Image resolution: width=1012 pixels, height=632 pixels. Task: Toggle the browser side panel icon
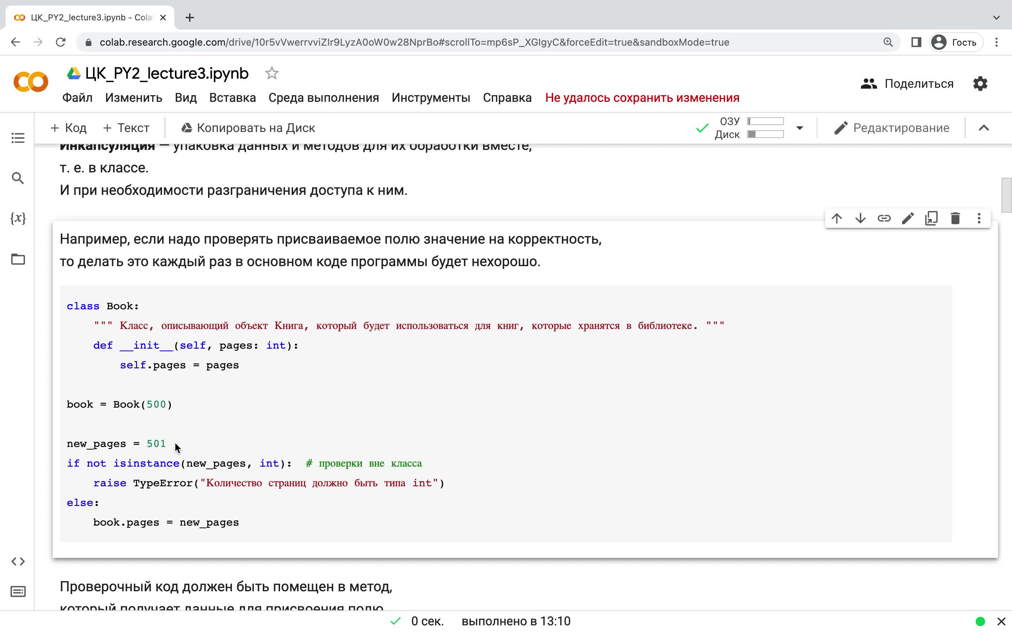tap(916, 42)
